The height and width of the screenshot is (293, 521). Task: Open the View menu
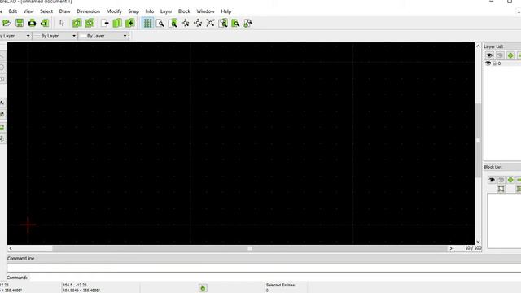click(28, 11)
